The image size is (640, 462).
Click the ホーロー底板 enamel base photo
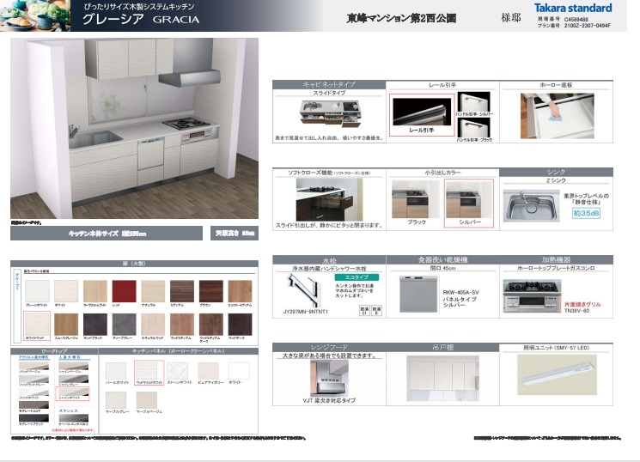click(558, 115)
